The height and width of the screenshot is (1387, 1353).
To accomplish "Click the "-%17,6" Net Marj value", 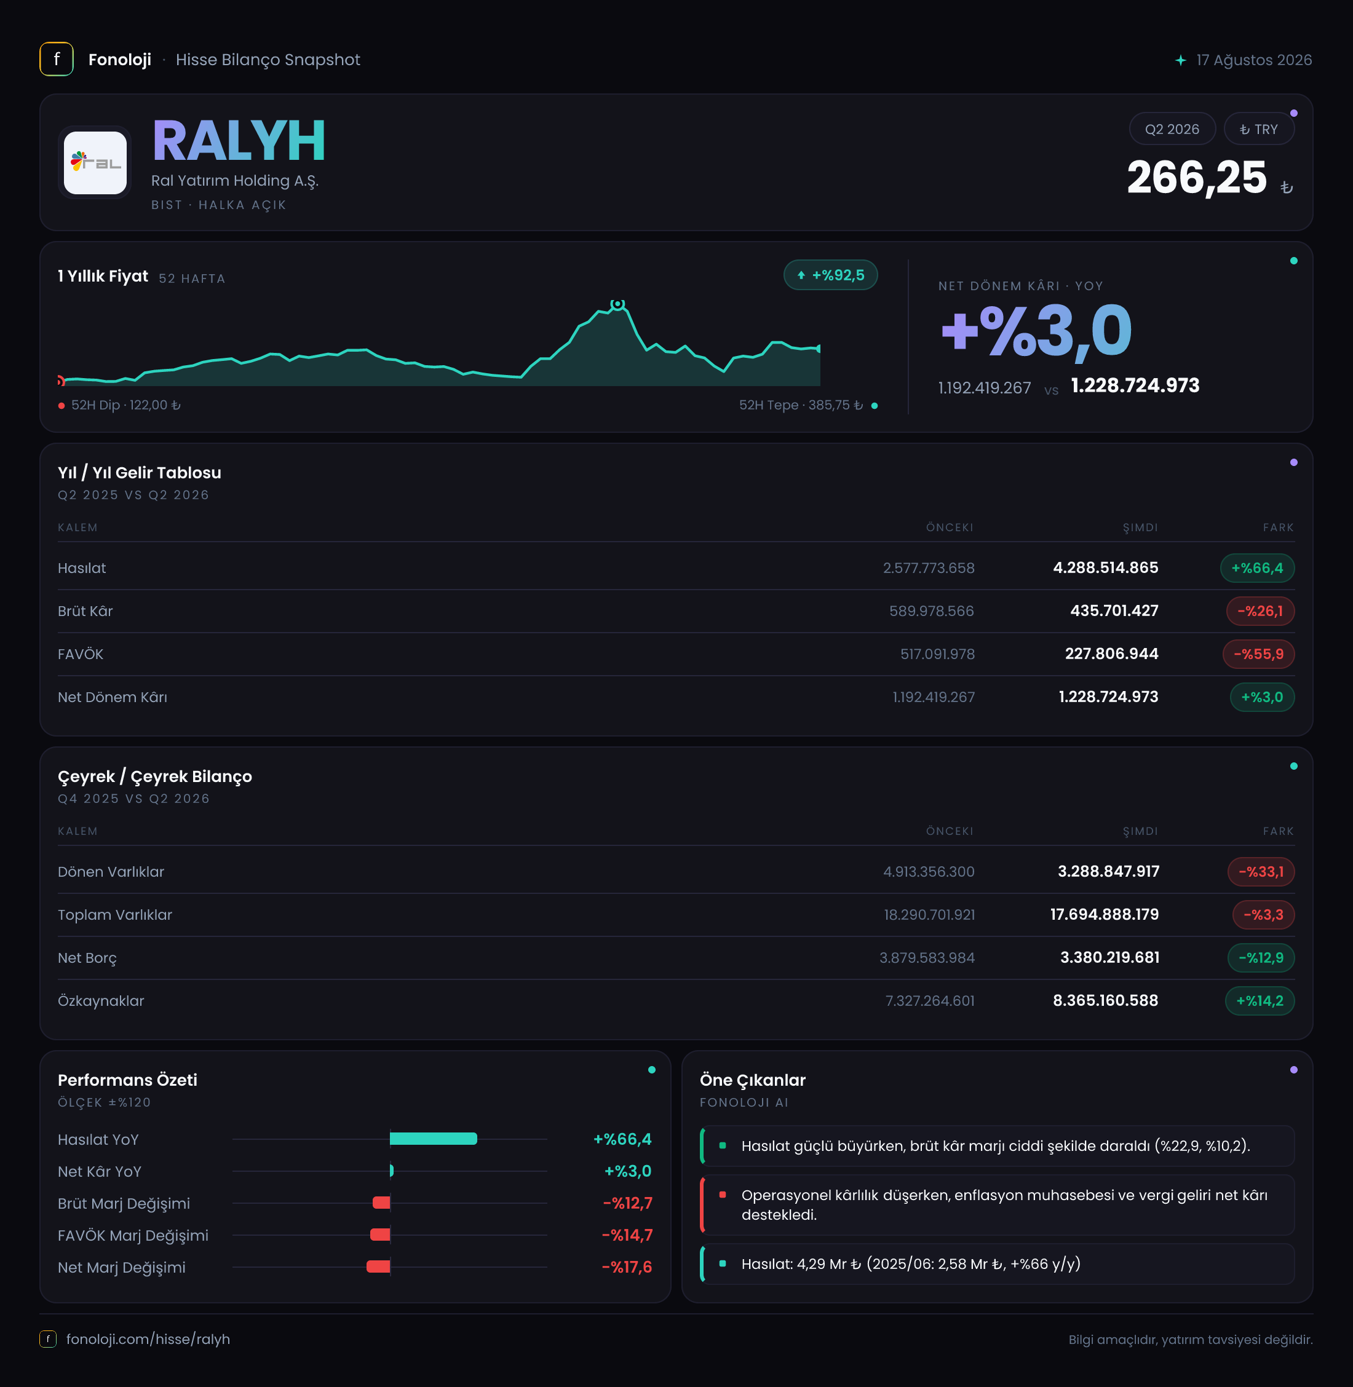I will point(627,1267).
